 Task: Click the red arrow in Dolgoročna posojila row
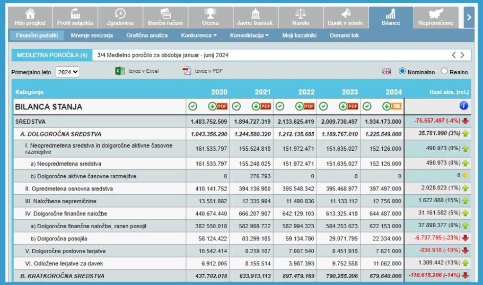[x=465, y=238]
